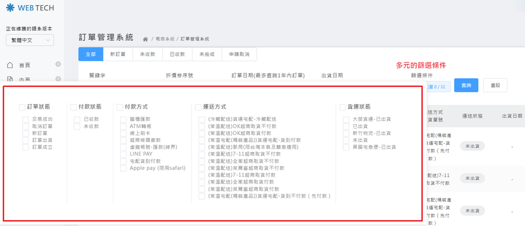Click the 查詢 search button

[466, 85]
